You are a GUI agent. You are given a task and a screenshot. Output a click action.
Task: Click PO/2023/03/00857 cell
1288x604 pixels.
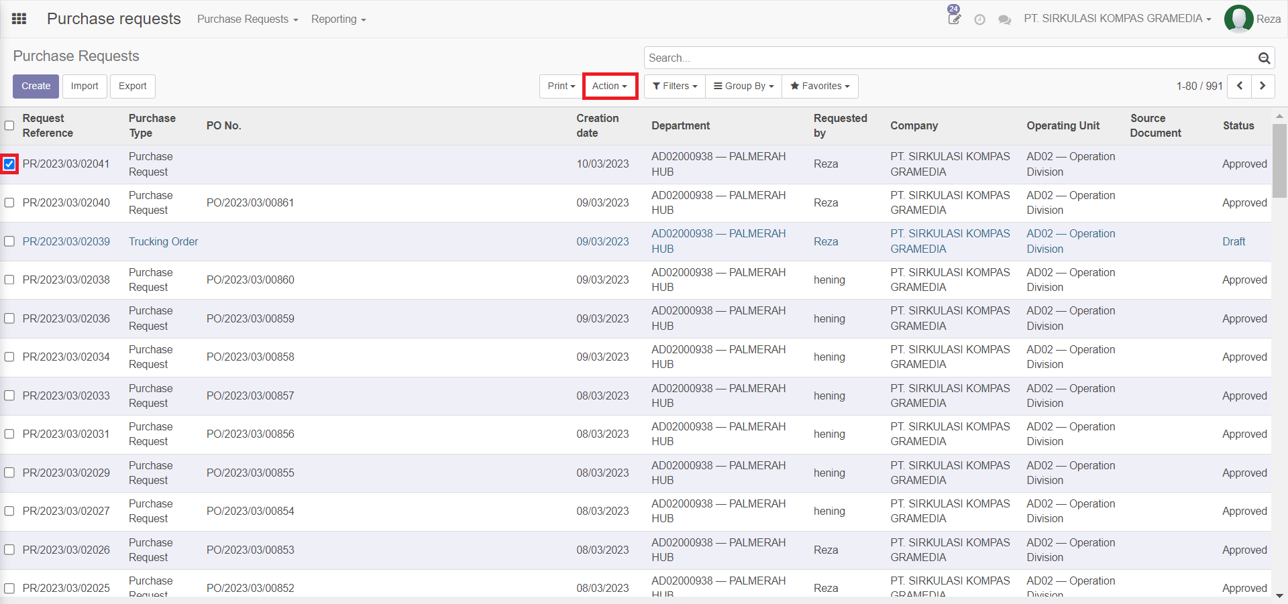coord(250,396)
